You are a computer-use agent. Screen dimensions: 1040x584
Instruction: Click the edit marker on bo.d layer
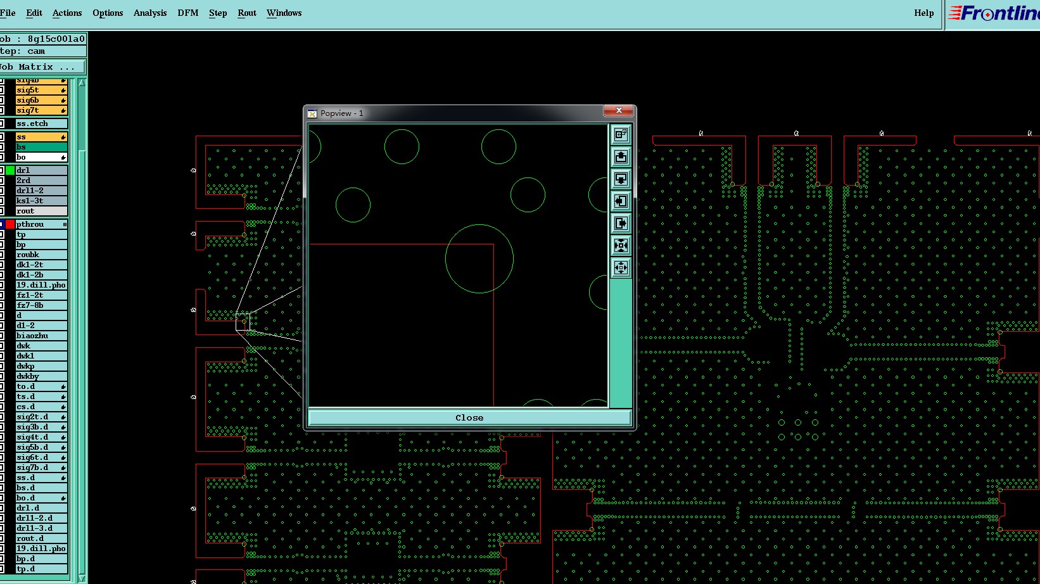[63, 498]
